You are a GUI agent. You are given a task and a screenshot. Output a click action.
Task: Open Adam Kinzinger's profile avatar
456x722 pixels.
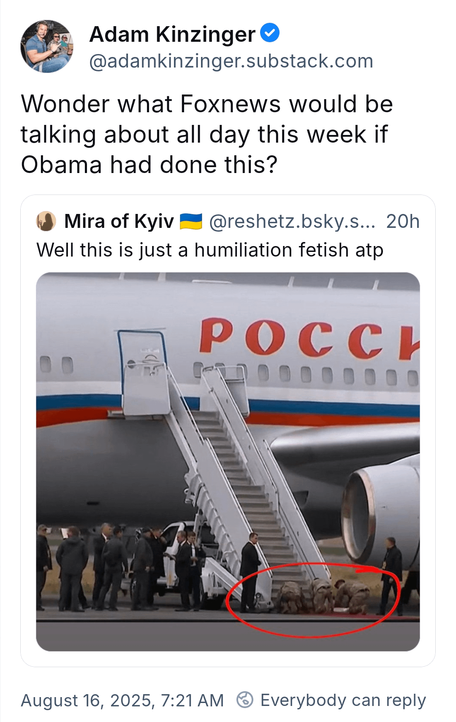[x=47, y=46]
